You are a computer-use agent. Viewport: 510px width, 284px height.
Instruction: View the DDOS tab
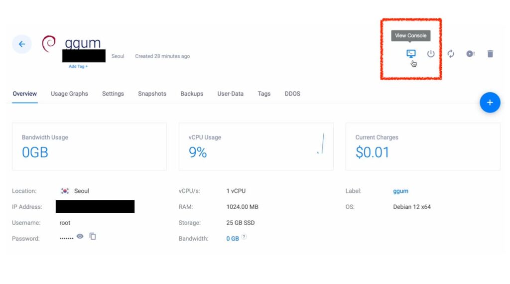[292, 94]
